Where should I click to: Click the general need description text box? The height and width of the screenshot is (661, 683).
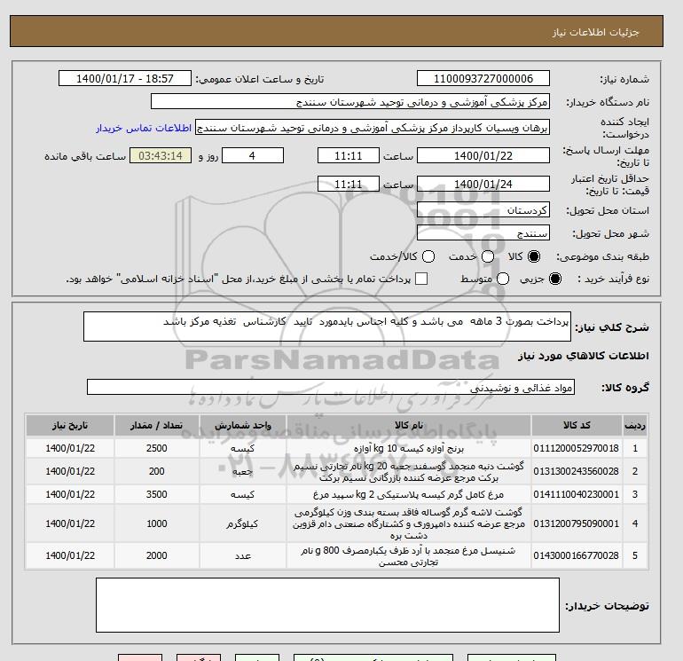point(327,327)
